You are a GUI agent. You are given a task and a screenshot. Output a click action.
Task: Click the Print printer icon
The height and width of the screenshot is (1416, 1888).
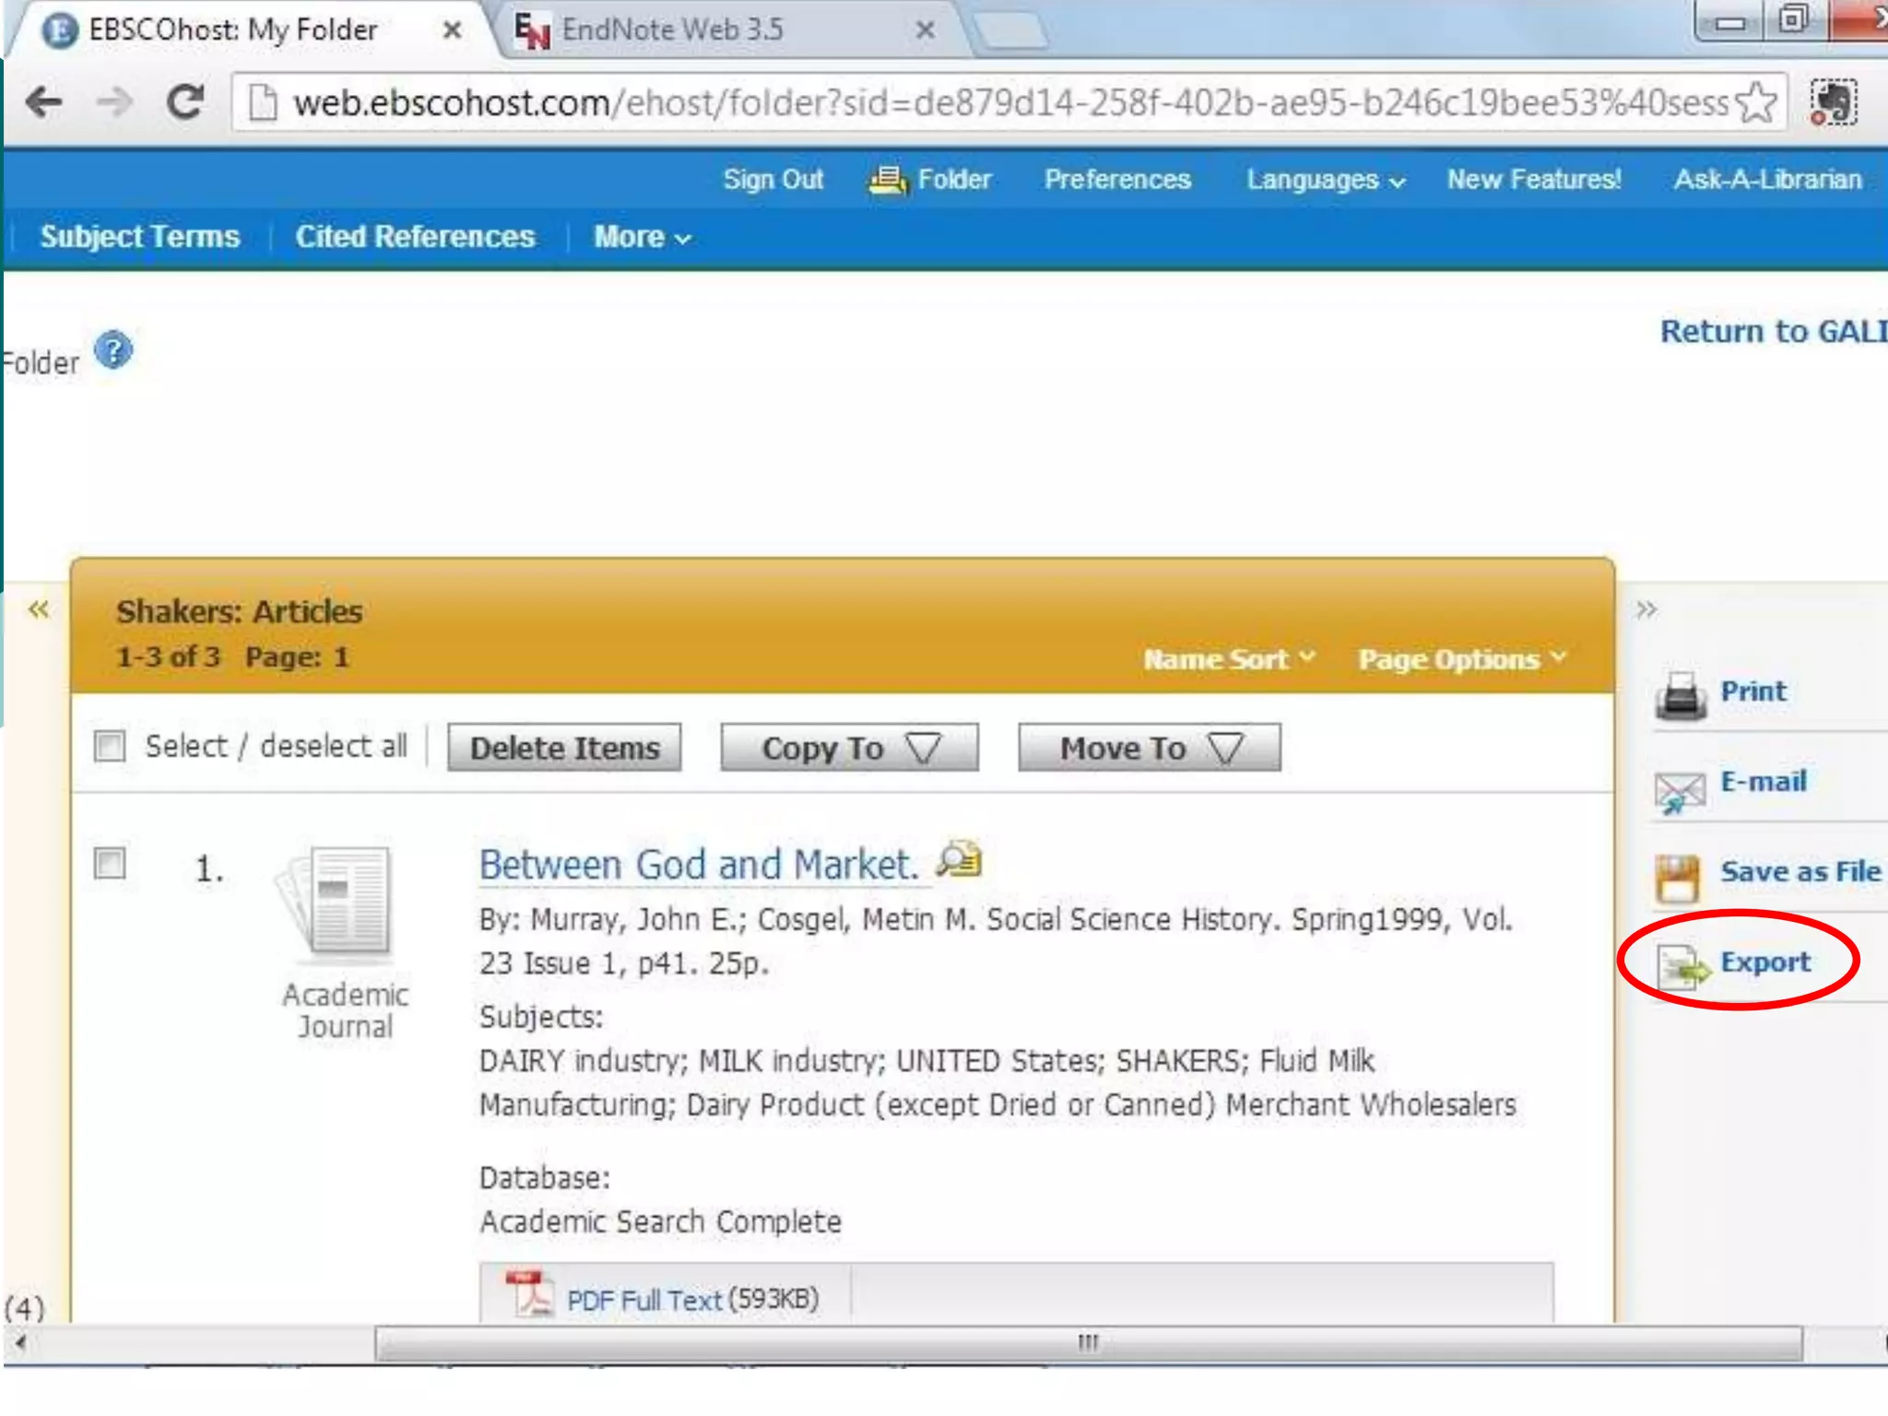(x=1680, y=696)
